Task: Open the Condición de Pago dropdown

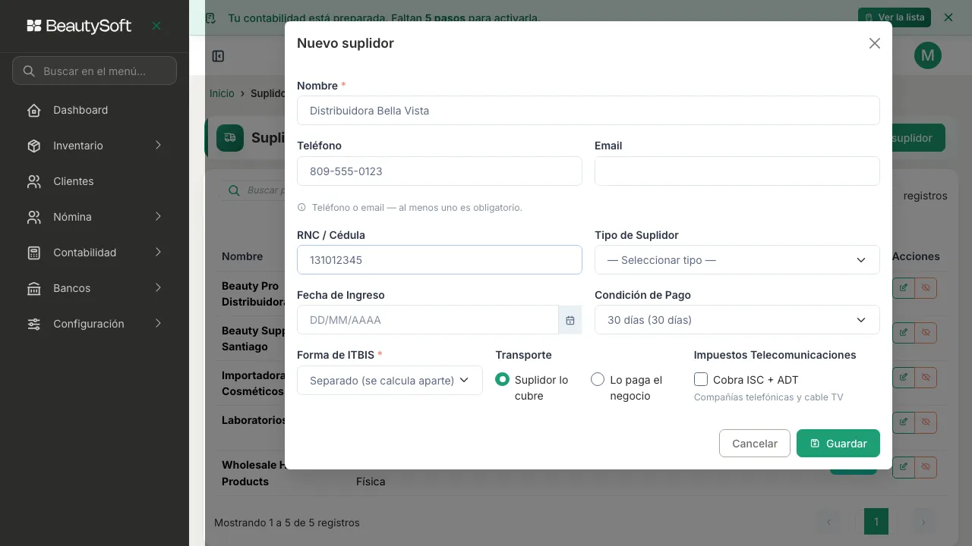Action: coord(737,320)
